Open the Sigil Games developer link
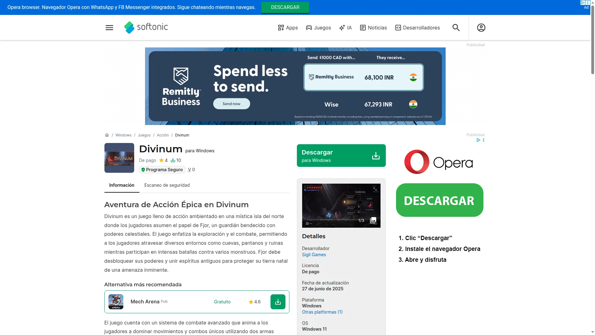The height and width of the screenshot is (335, 595). point(314,255)
